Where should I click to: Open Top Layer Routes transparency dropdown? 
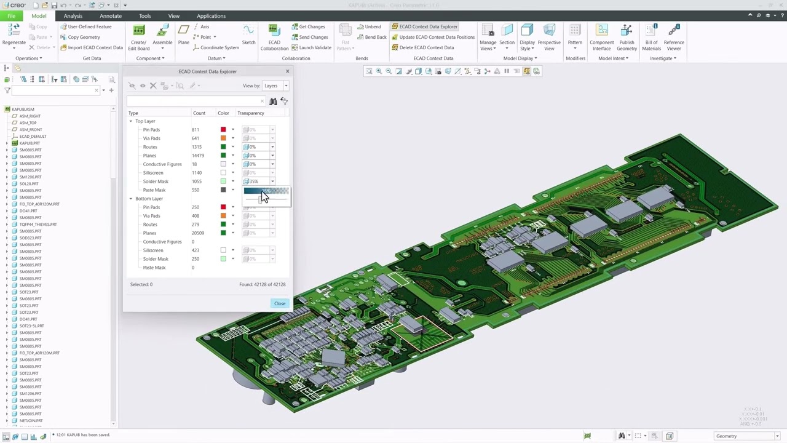click(x=272, y=147)
